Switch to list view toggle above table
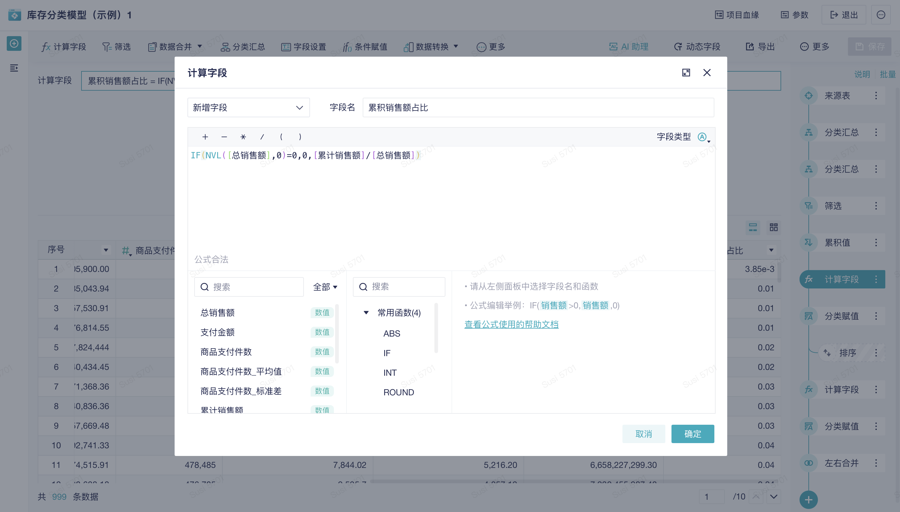The width and height of the screenshot is (900, 512). tap(753, 227)
